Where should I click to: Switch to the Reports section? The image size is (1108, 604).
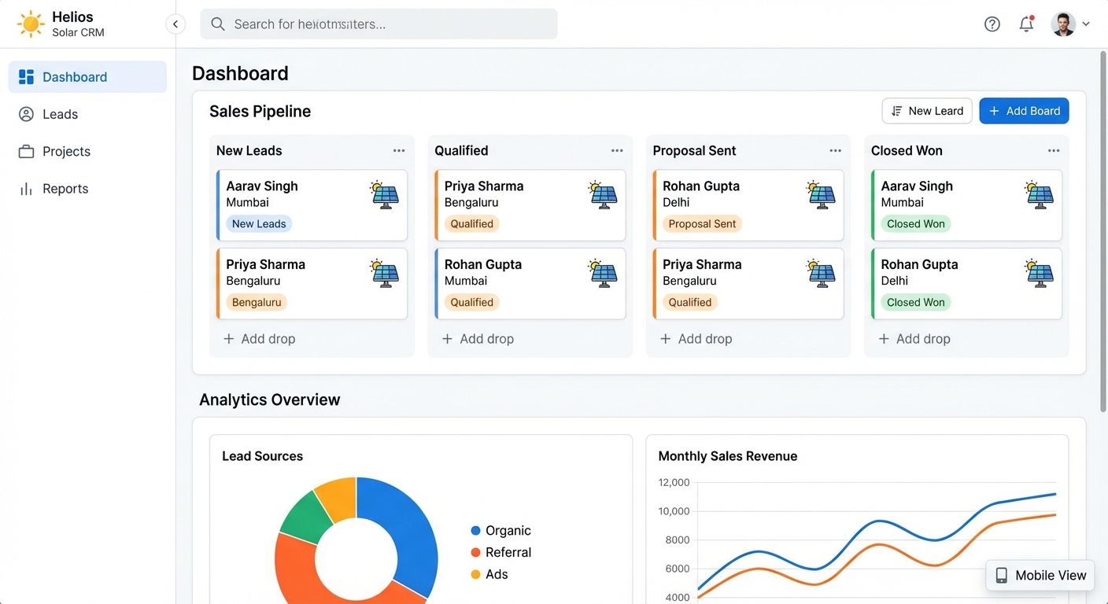tap(65, 189)
